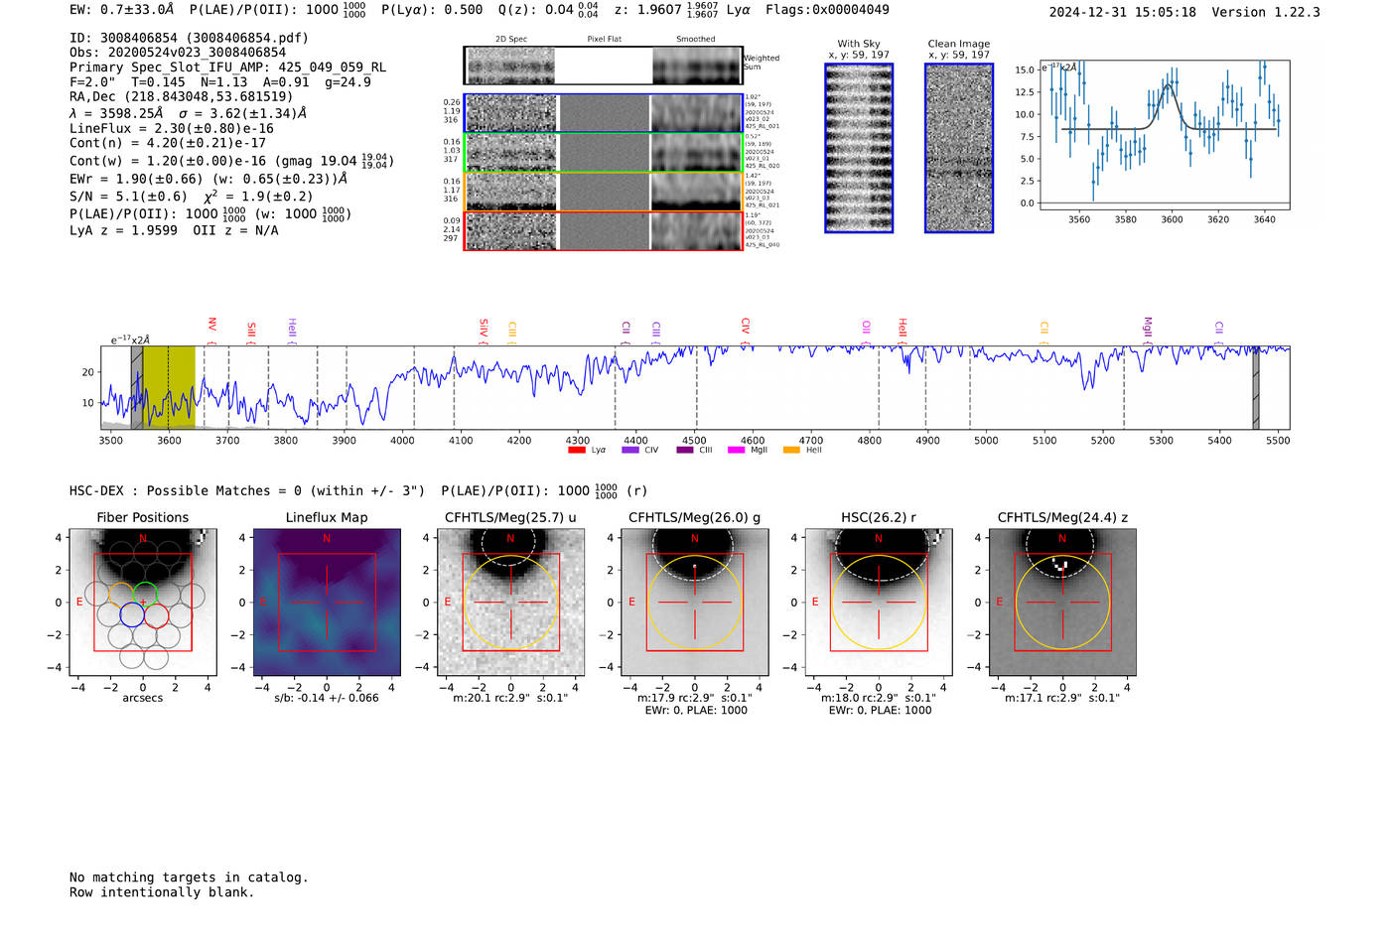Click the magenta MgII legend swatch
The image size is (1390, 946).
(x=736, y=451)
